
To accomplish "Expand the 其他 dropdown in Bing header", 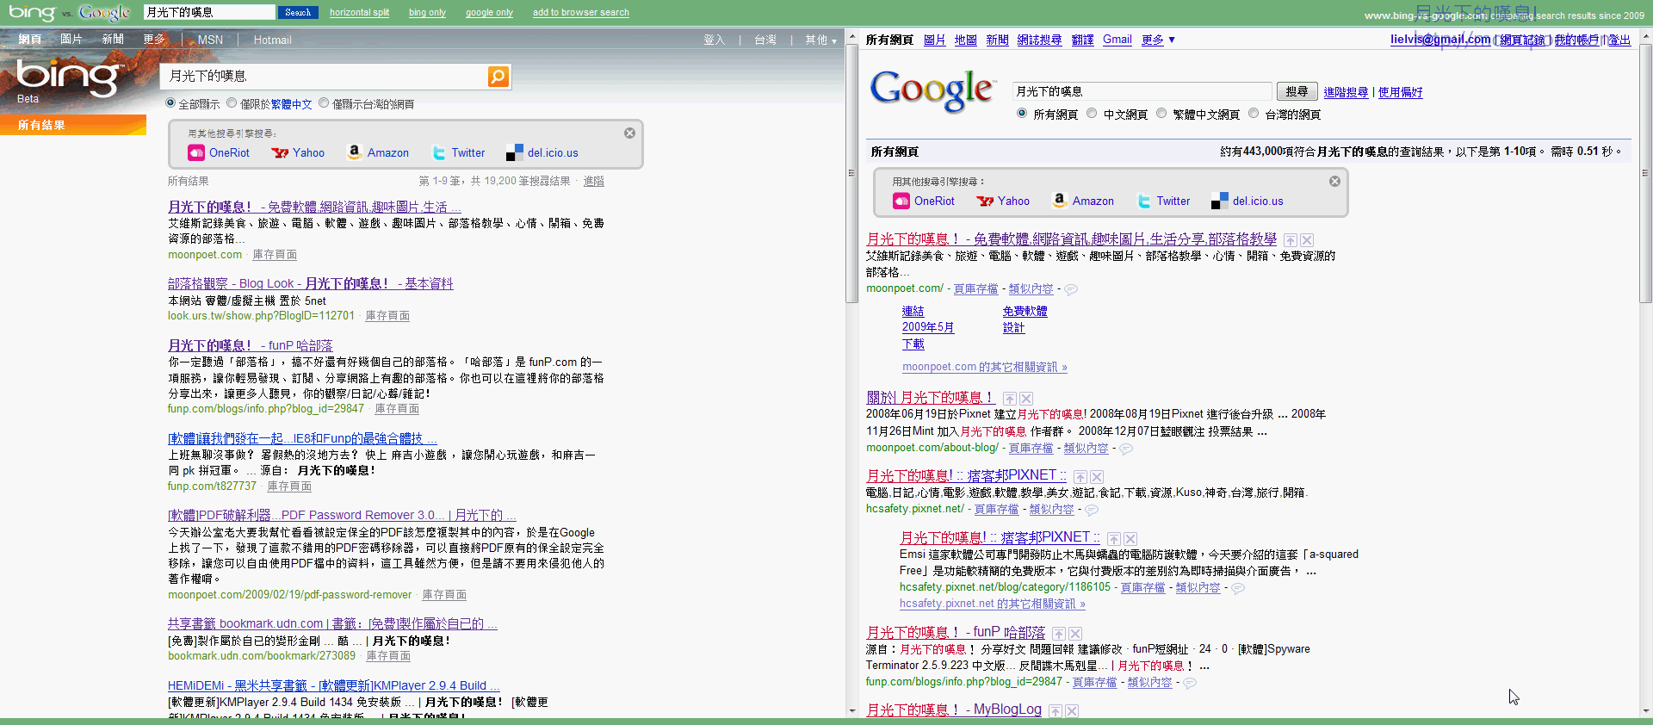I will pos(820,40).
